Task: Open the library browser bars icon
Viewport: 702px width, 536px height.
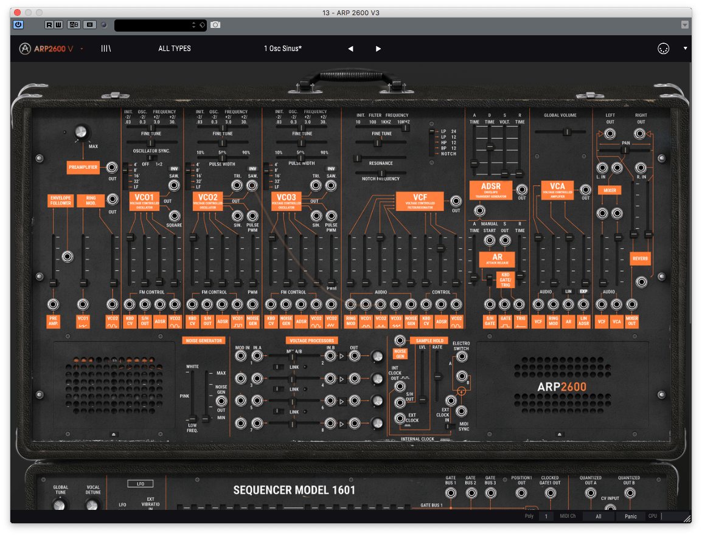Action: click(x=106, y=49)
